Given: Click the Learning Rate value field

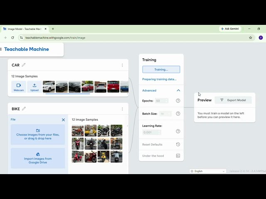Looking at the screenshot, I should pyautogui.click(x=152, y=132).
